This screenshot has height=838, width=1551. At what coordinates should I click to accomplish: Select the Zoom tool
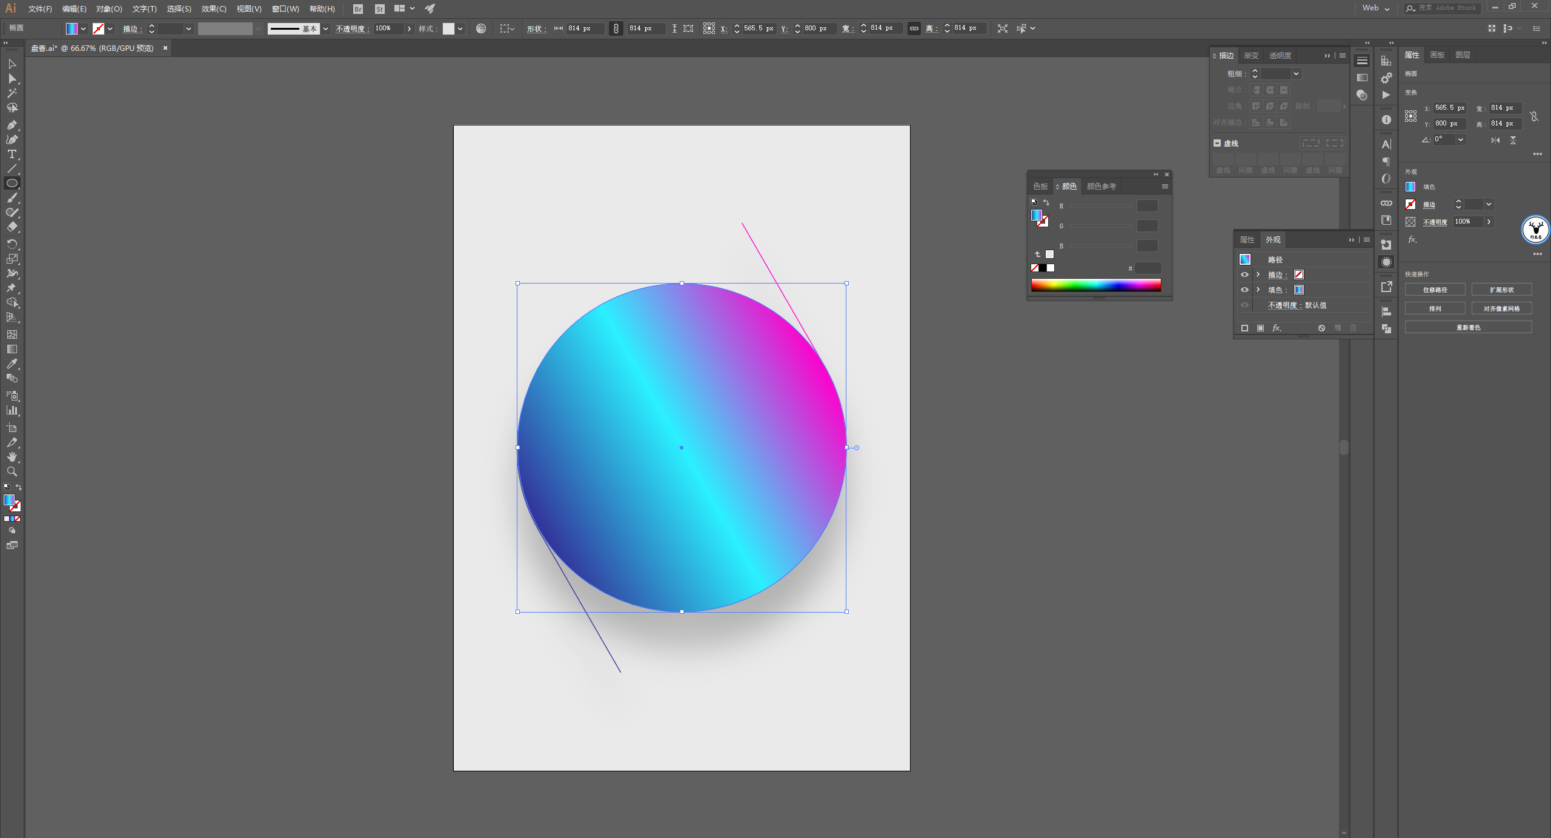(x=12, y=471)
